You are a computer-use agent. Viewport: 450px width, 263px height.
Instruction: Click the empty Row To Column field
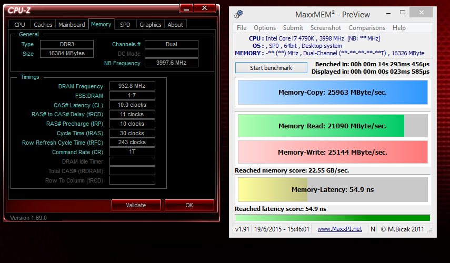click(132, 180)
